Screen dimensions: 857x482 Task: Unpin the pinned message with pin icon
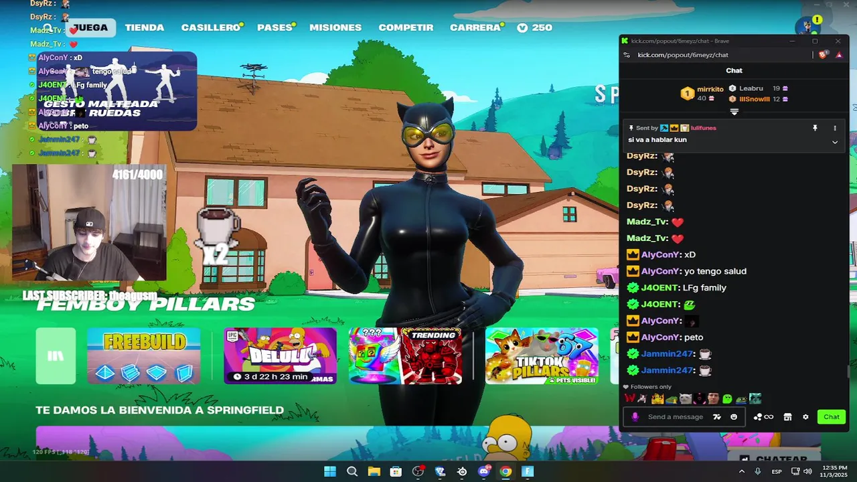pyautogui.click(x=815, y=128)
